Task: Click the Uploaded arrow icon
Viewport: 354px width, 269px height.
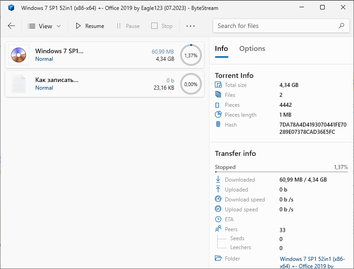Action: (218, 189)
